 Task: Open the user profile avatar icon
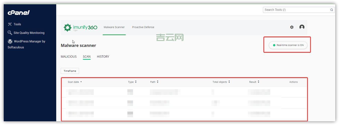pos(302,27)
